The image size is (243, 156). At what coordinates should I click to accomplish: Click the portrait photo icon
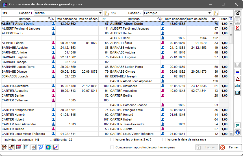tap(34, 147)
